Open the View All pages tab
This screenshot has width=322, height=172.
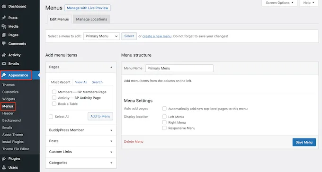point(81,82)
